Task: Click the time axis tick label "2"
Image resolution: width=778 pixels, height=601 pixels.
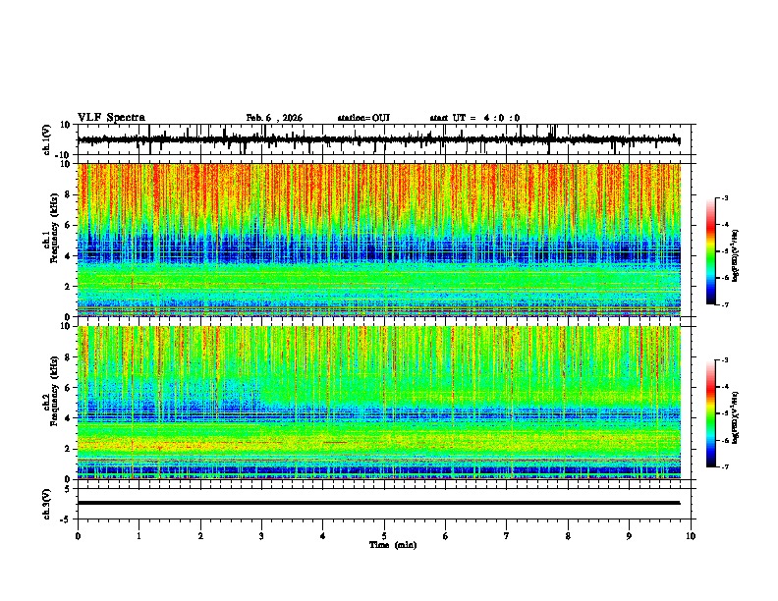Action: pos(200,536)
